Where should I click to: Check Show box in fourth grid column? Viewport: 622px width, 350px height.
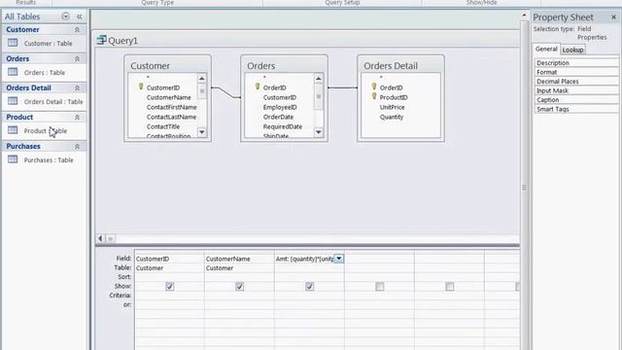[380, 287]
